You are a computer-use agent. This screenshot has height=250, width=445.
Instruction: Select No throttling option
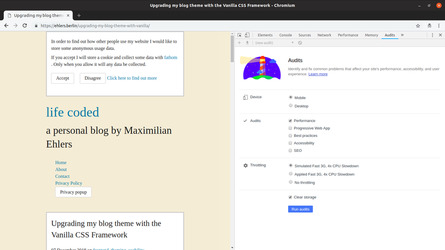(290, 182)
